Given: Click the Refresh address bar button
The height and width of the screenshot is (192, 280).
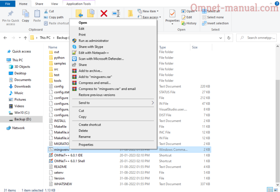Looking at the screenshot, I should tap(229, 38).
